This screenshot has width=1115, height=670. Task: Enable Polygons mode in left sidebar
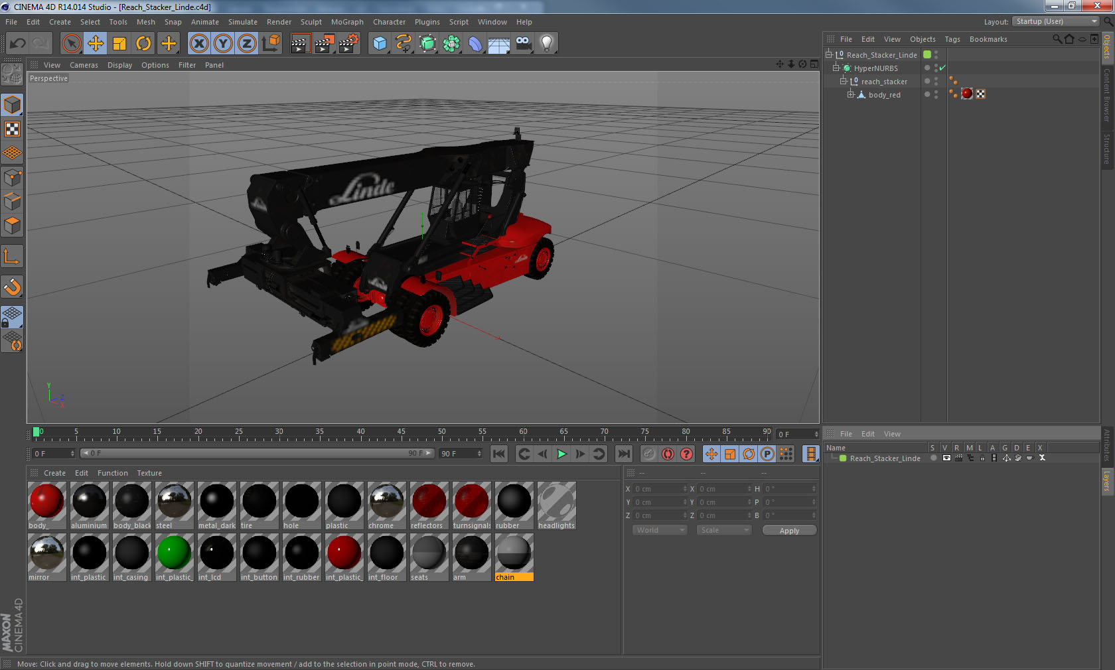click(12, 226)
